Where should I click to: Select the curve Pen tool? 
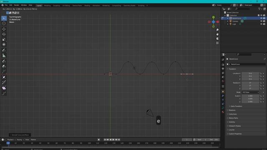(x=4, y=66)
